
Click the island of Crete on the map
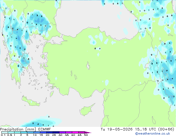31,102
